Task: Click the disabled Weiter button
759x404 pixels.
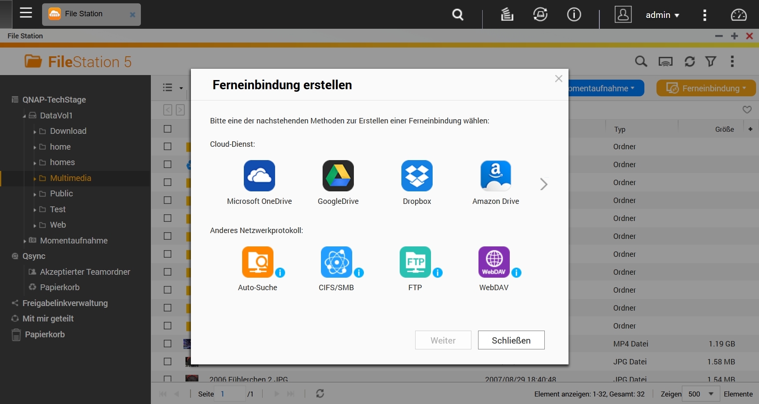Action: coord(443,340)
